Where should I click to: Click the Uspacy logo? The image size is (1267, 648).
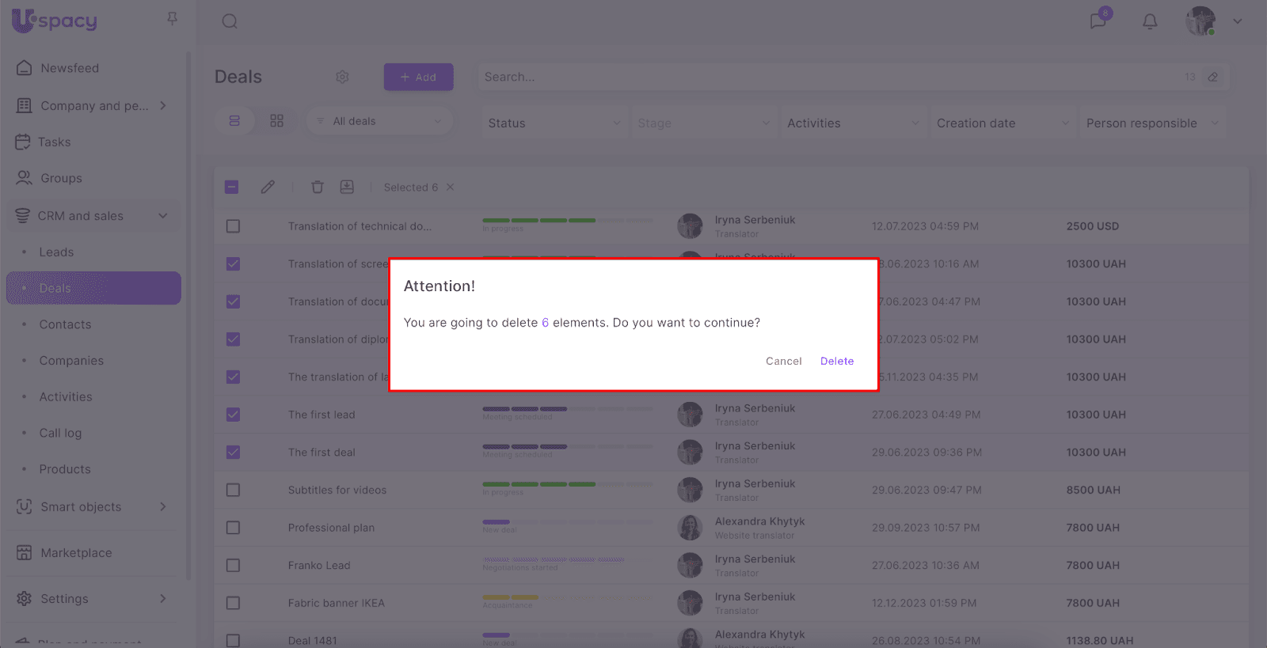55,21
